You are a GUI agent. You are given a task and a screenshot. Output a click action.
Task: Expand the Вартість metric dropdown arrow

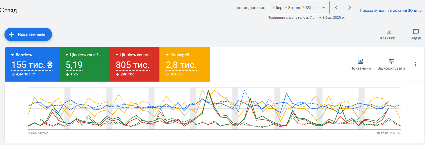coord(13,55)
